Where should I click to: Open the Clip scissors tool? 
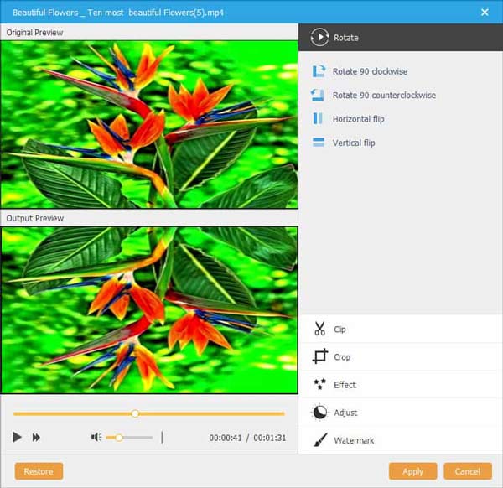[x=319, y=330]
